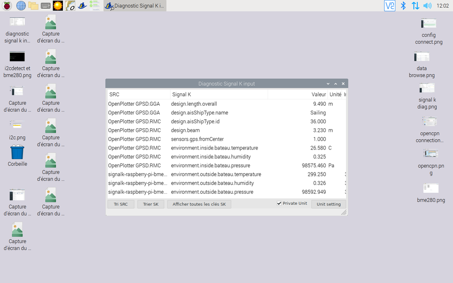Open the file manager from the taskbar
The height and width of the screenshot is (283, 453).
click(x=33, y=5)
